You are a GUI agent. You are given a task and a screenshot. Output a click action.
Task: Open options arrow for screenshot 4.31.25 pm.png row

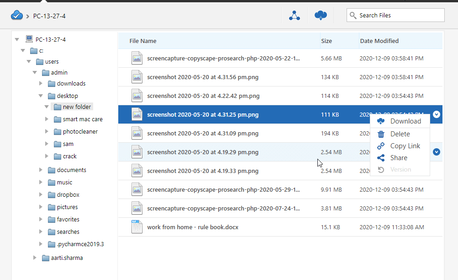(437, 114)
